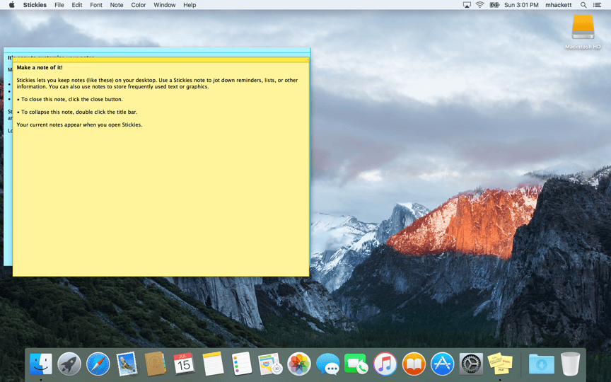Click AirPlay display icon in menu bar
This screenshot has height=382, width=611.
tap(467, 5)
